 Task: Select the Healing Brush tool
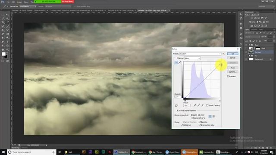click(x=3, y=26)
